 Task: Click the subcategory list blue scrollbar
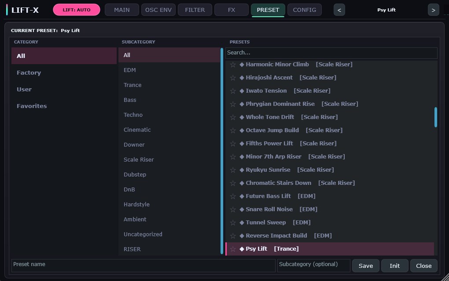(221, 151)
